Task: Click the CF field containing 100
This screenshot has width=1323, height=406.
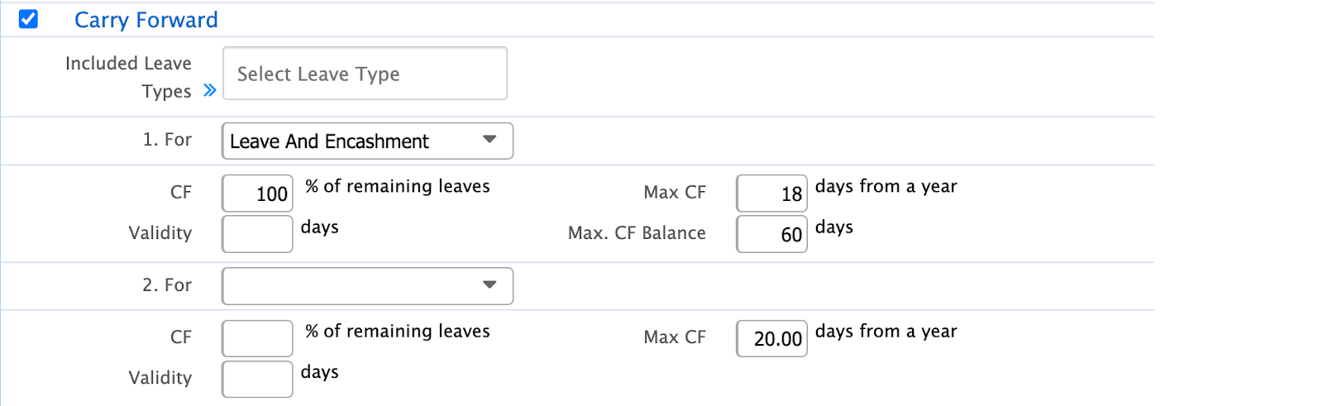Action: coord(257,193)
